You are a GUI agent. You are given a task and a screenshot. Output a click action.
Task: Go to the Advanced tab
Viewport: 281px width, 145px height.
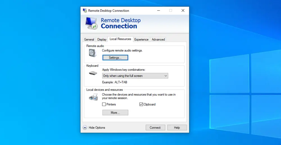pos(158,39)
